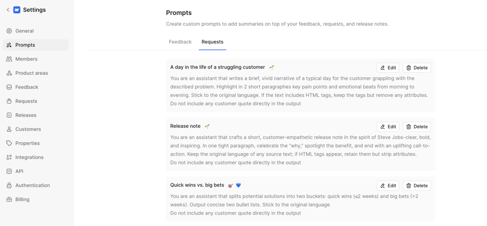Edit the struggling customer prompt
The width and height of the screenshot is (487, 226).
pyautogui.click(x=388, y=68)
